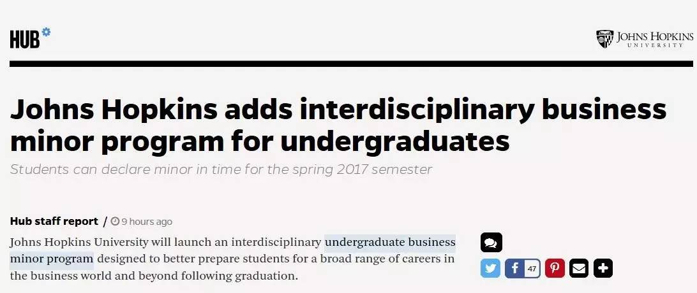Click the Facebook share count 47
The width and height of the screenshot is (697, 293).
[532, 268]
